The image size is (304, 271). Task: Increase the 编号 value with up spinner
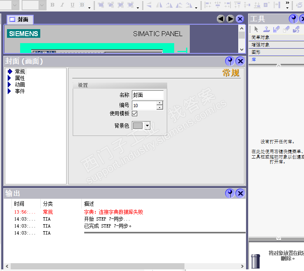click(x=159, y=103)
